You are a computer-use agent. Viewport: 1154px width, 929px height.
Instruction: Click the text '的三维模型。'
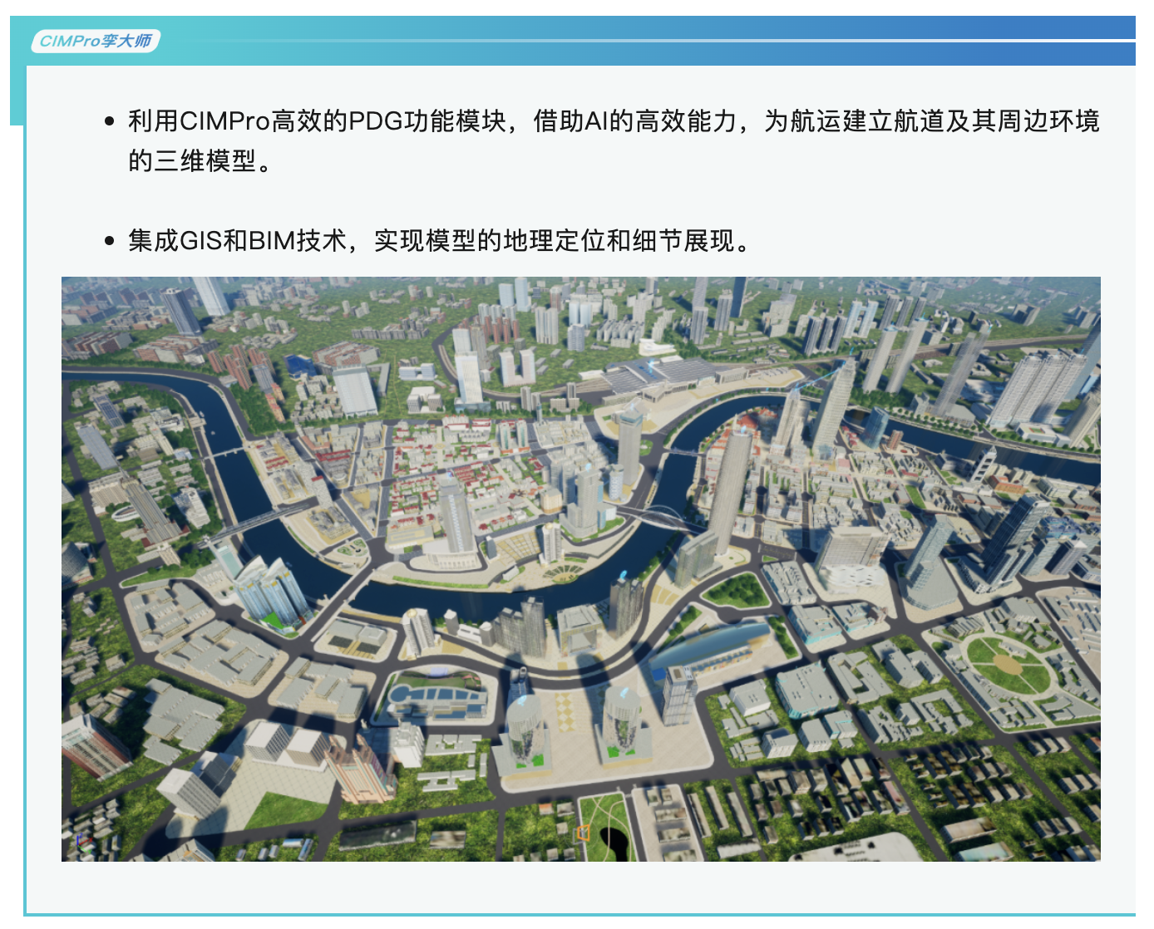[200, 160]
